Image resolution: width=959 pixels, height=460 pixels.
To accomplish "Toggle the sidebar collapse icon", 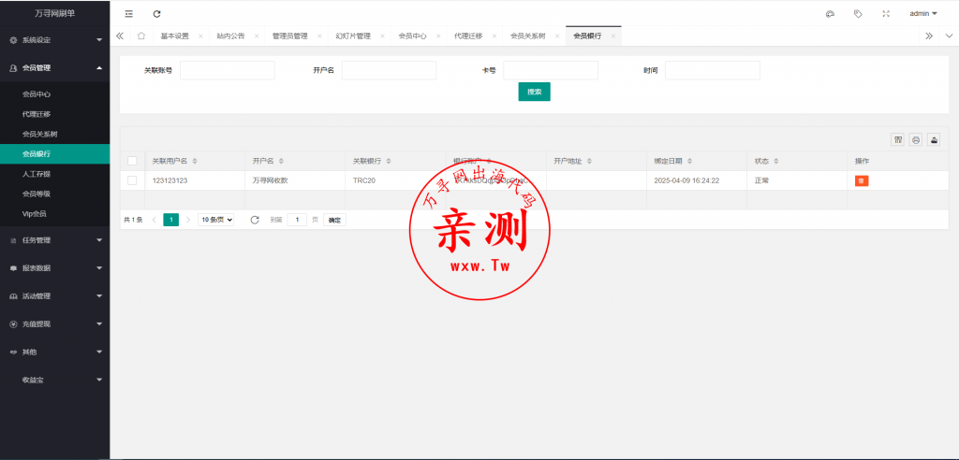I will [x=128, y=13].
